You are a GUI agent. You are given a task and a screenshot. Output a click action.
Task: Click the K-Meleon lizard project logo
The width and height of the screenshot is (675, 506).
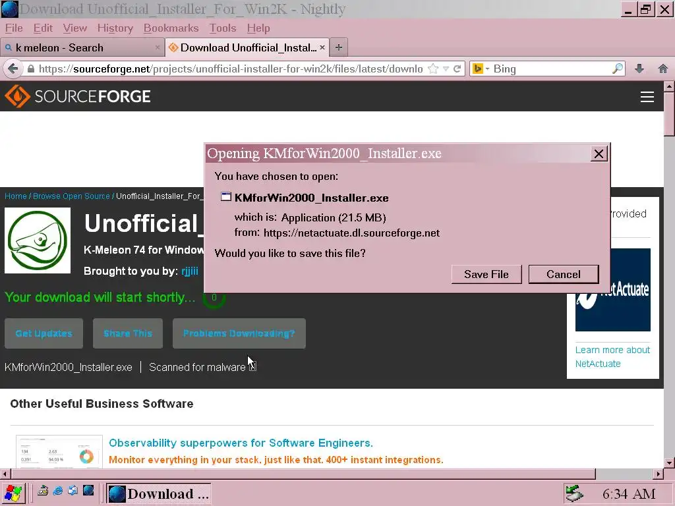[x=38, y=240]
